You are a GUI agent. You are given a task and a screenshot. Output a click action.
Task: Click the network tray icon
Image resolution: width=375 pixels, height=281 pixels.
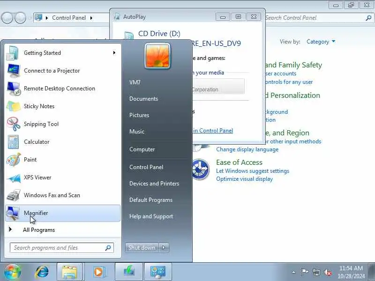click(316, 272)
